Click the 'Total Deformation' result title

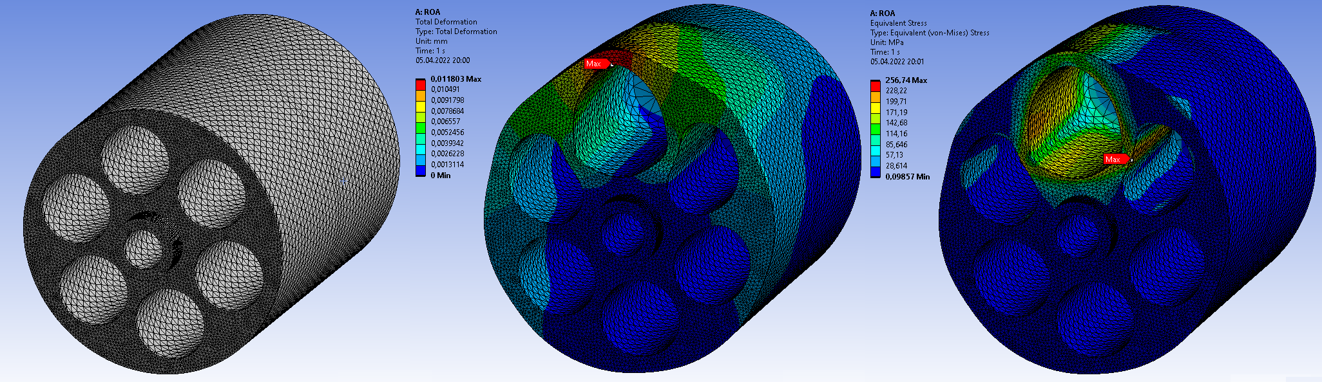446,22
